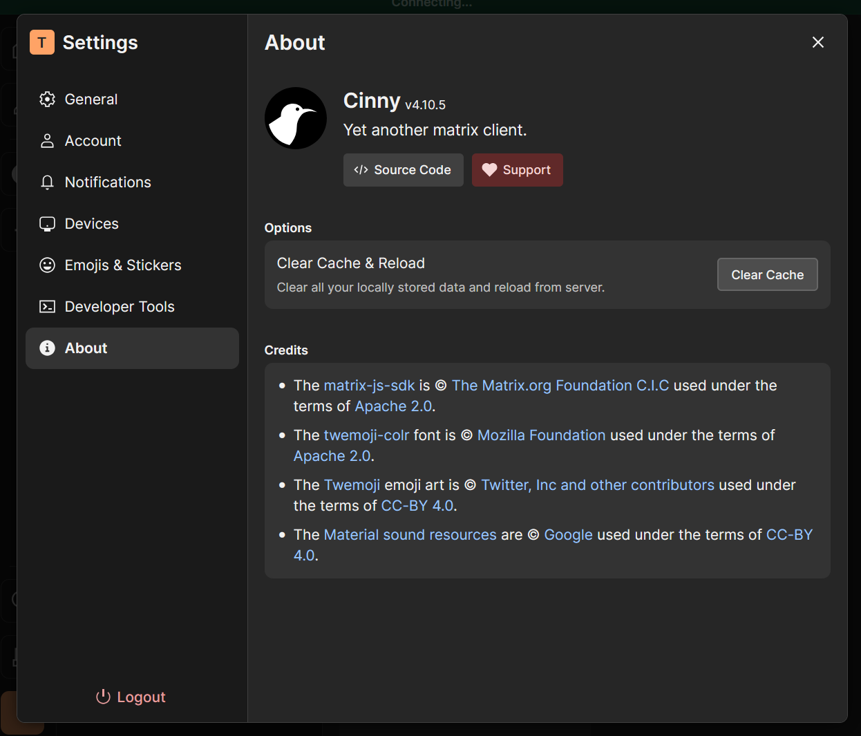
Task: Log out using the Logout button
Action: (131, 697)
